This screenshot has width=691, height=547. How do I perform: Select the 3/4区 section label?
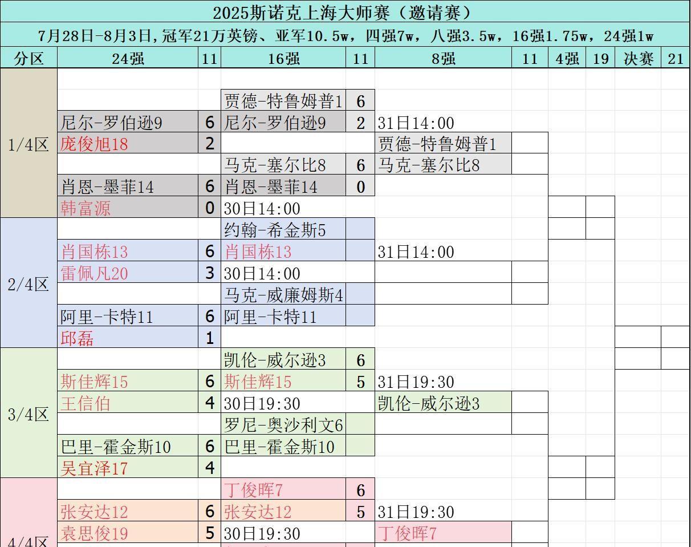pyautogui.click(x=29, y=413)
